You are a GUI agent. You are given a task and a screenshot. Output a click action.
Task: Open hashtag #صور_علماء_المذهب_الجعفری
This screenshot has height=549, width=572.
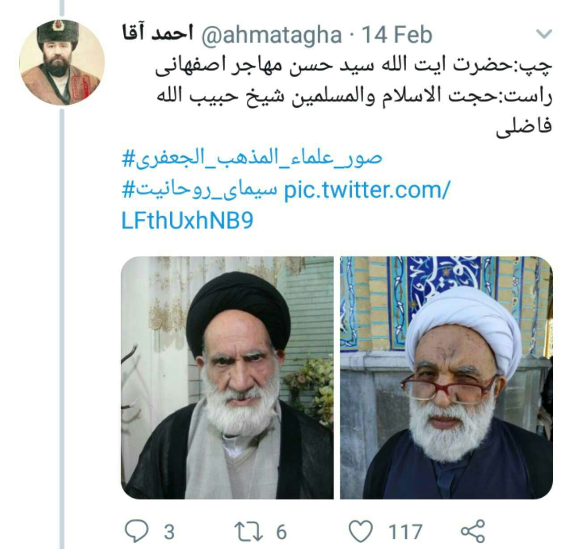point(252,159)
